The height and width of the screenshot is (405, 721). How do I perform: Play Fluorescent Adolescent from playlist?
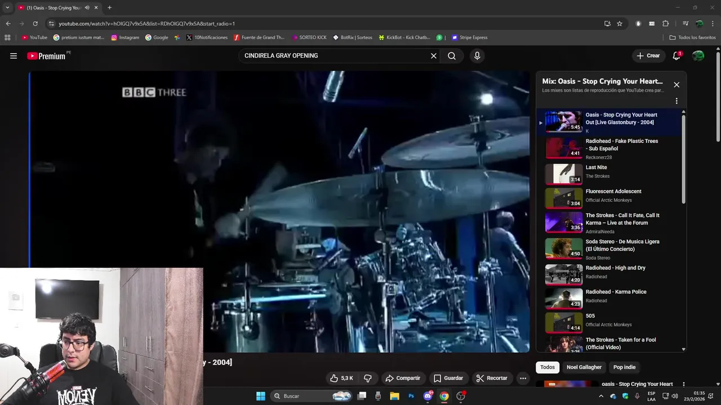tap(609, 198)
